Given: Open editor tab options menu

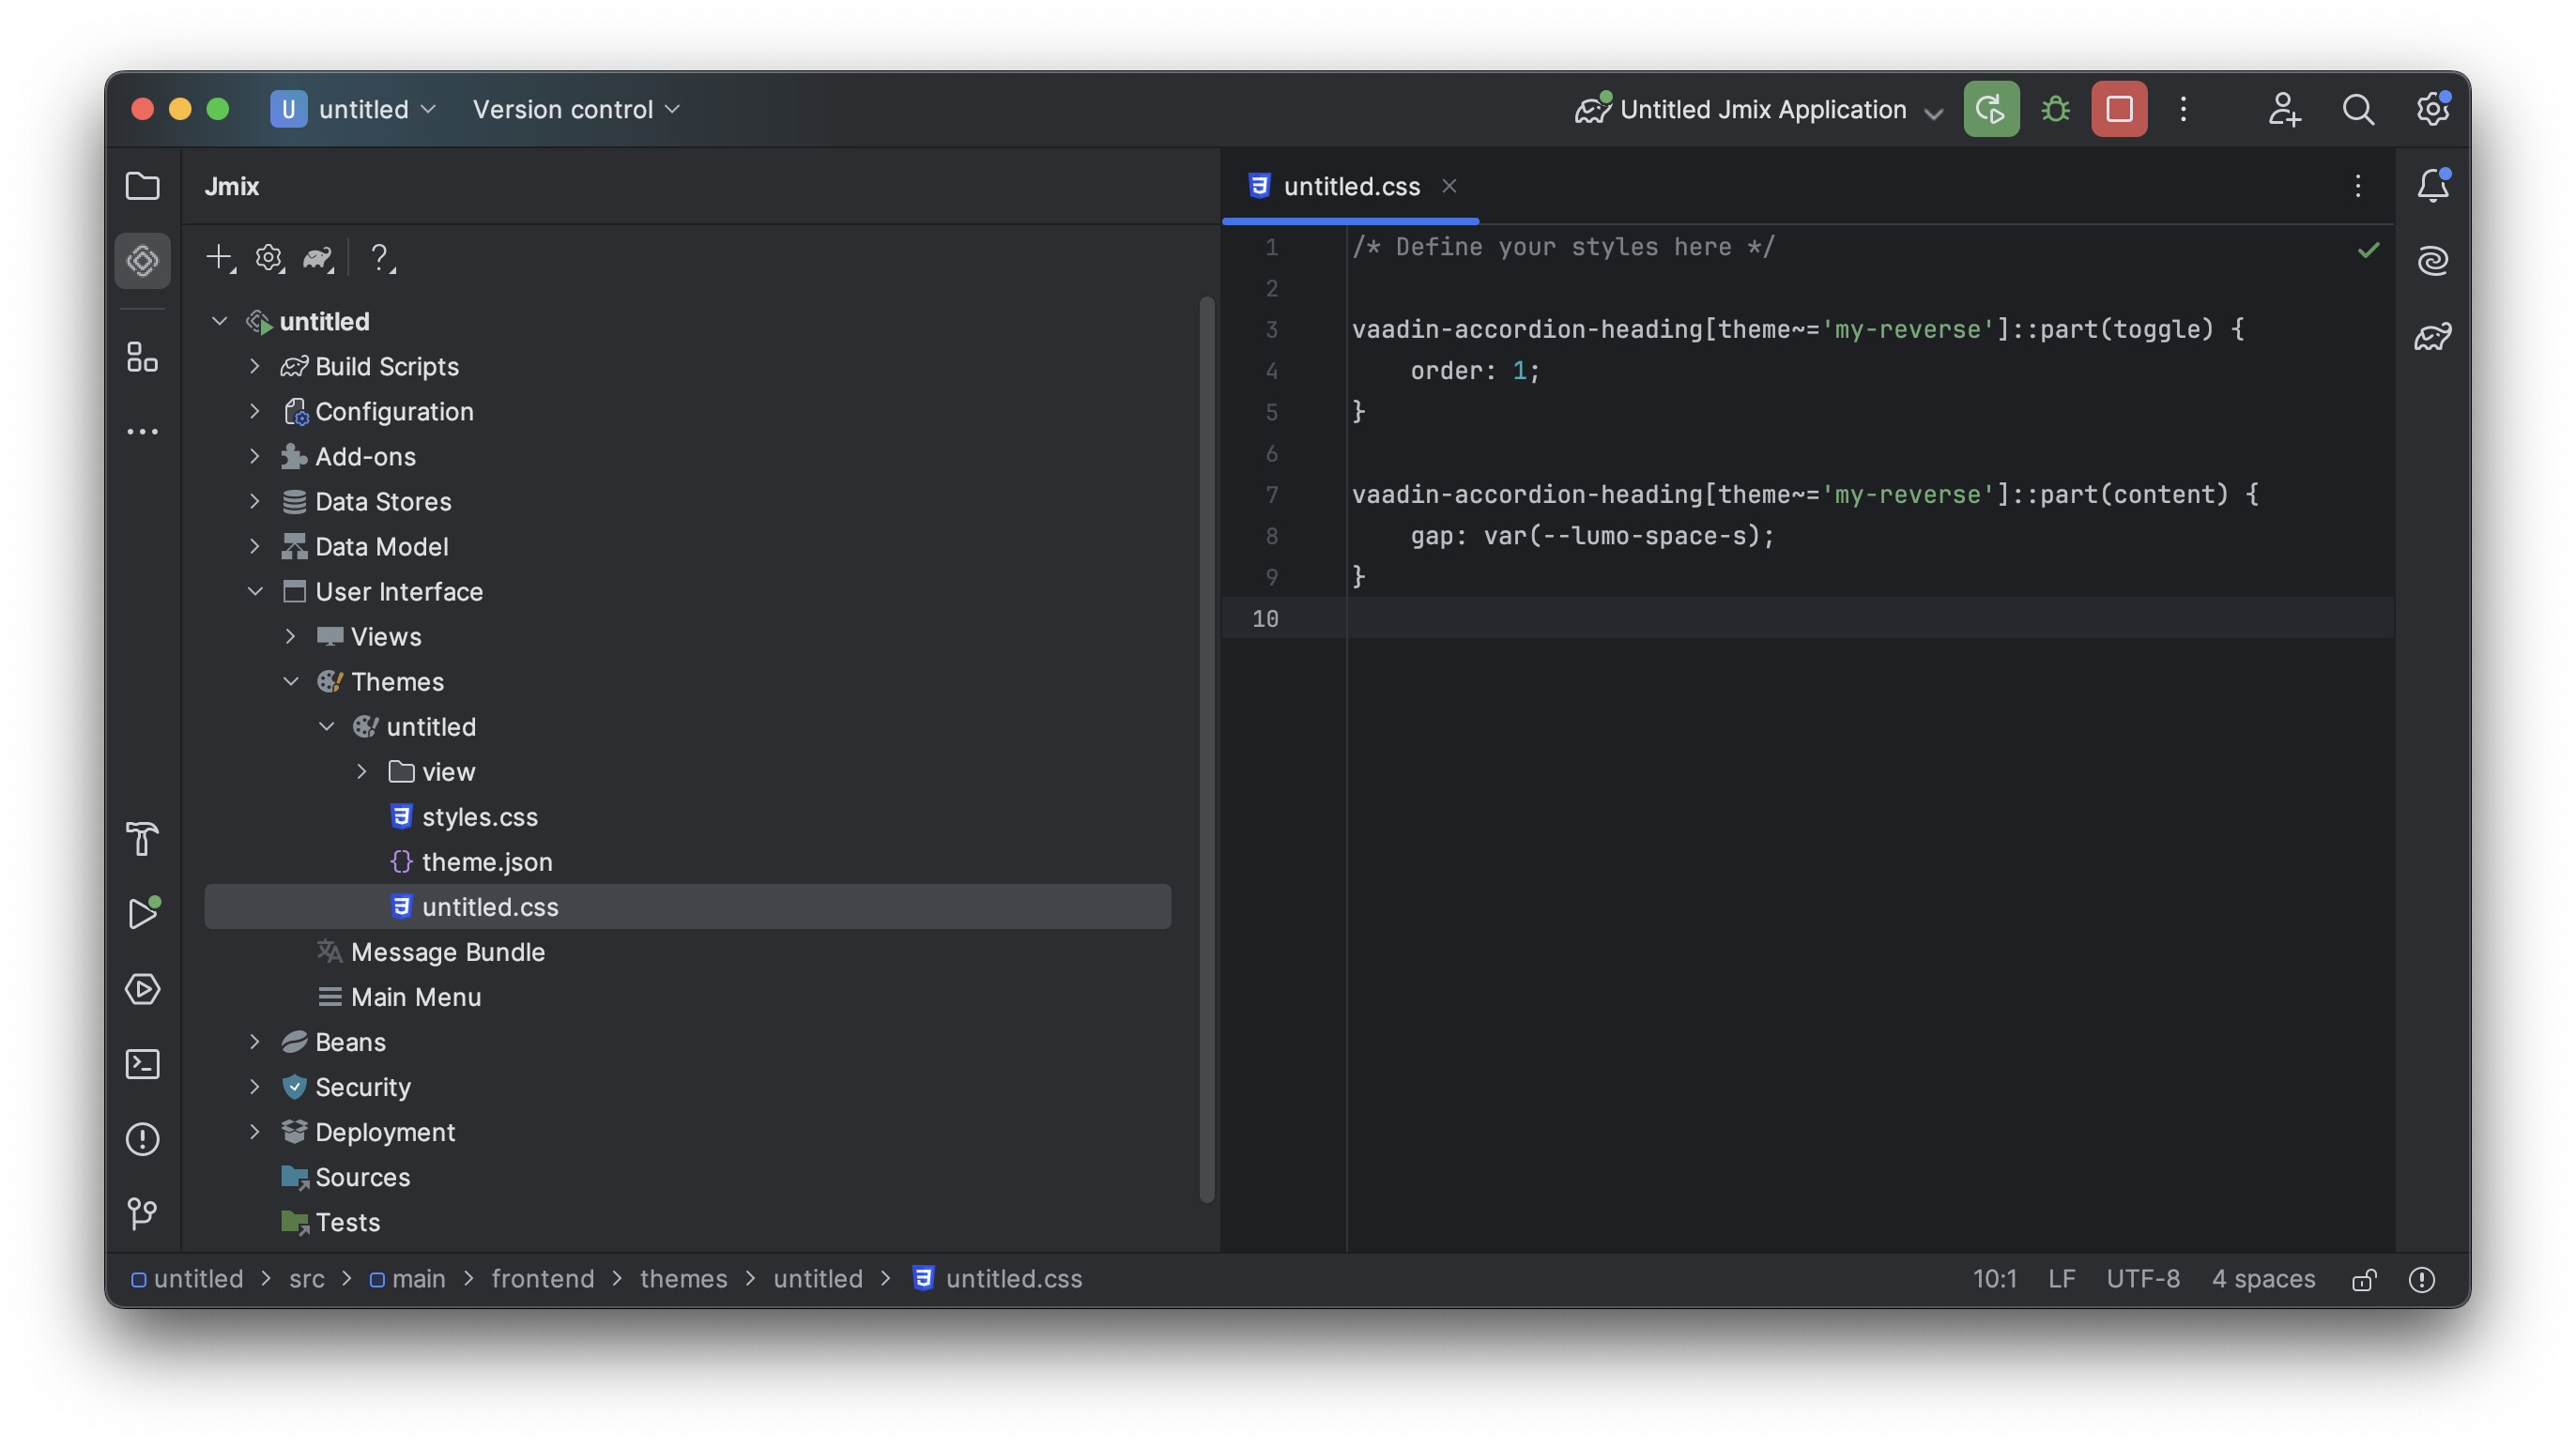Looking at the screenshot, I should click(2357, 186).
